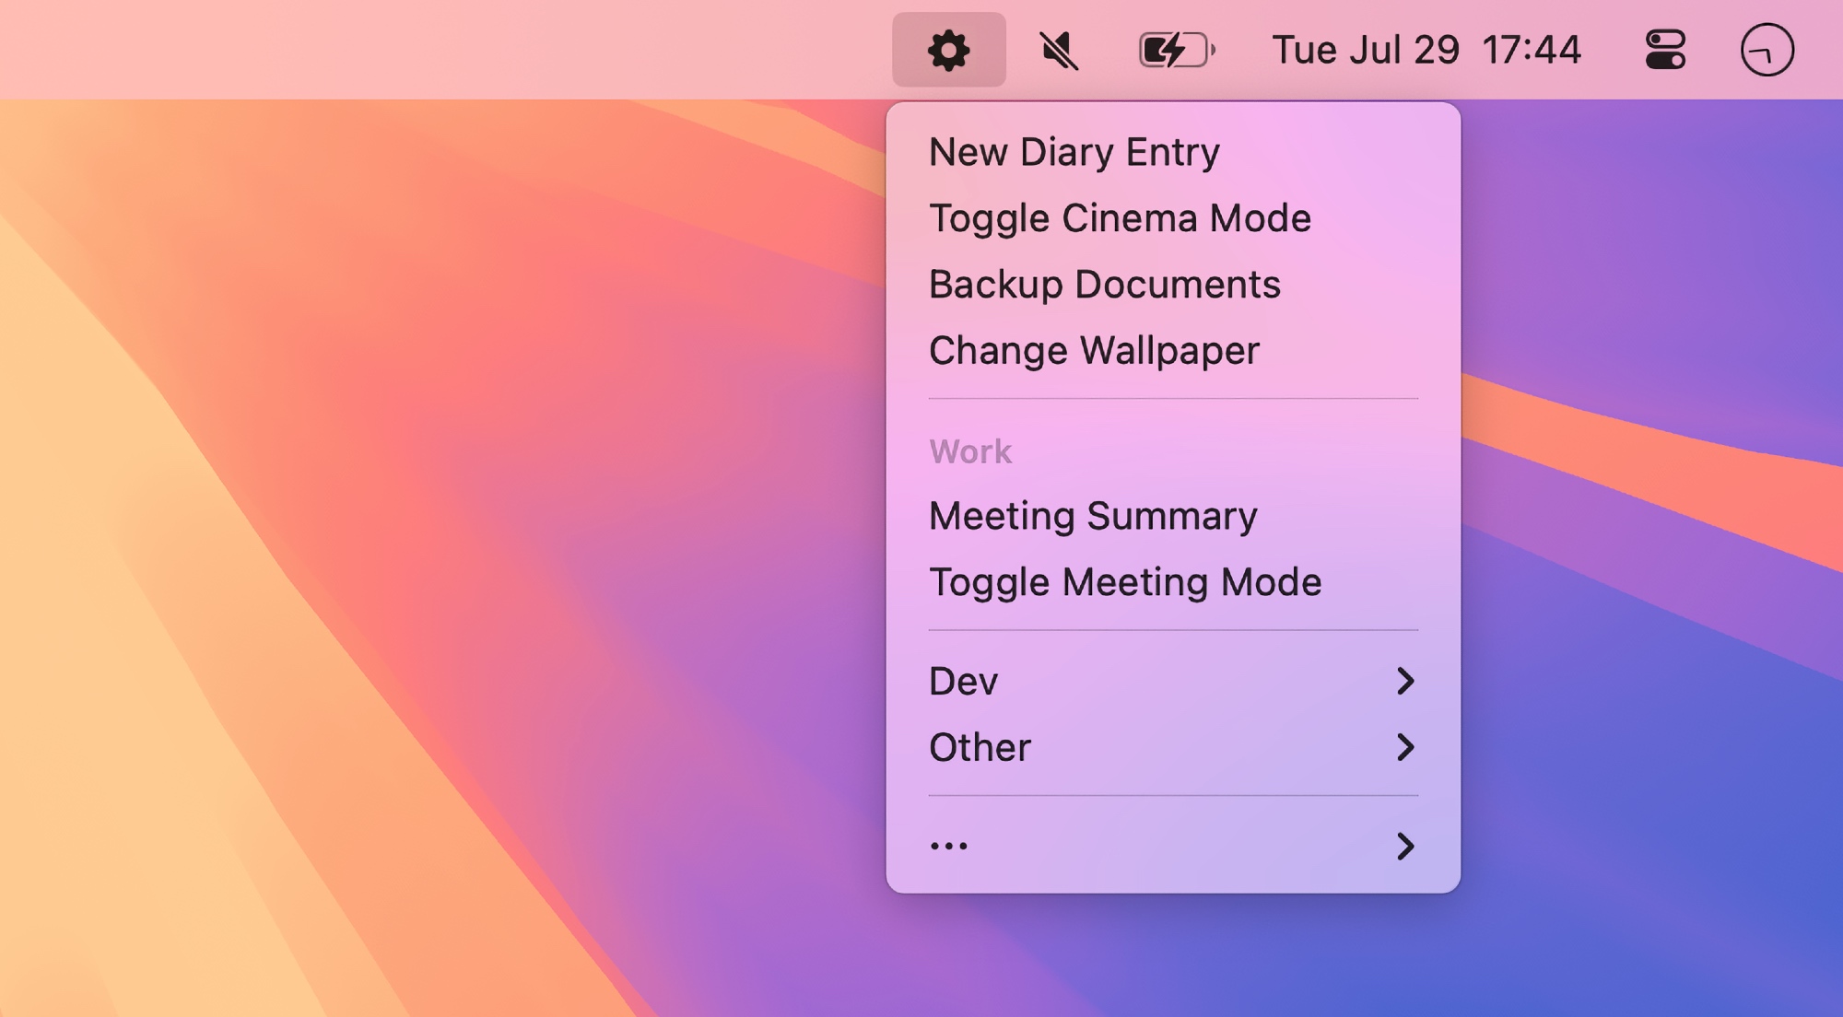Click the date Tue Jul 29

click(x=1365, y=50)
